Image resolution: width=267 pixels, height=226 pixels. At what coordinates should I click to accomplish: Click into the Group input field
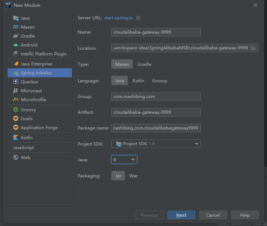pos(156,97)
